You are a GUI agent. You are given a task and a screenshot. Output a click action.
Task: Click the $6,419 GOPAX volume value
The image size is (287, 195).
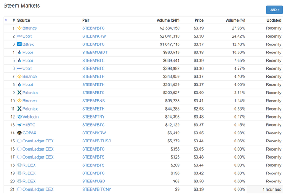tap(174, 133)
